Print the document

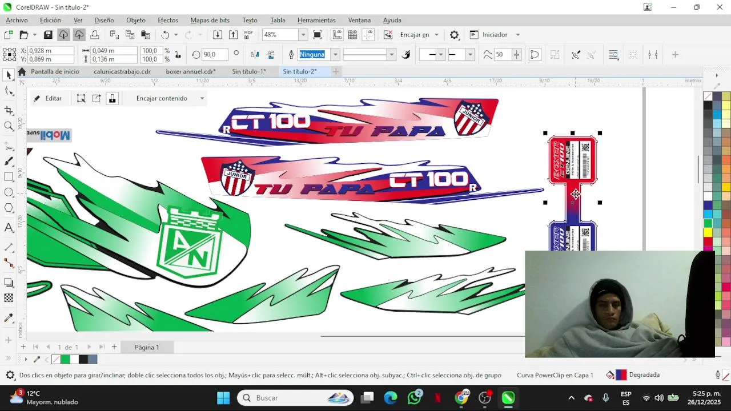[x=94, y=35]
